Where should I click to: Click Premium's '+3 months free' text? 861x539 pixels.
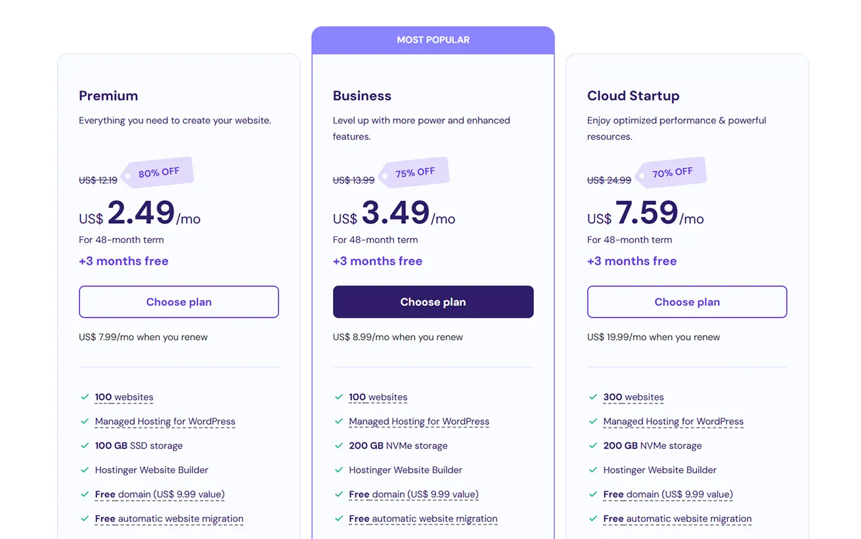[123, 261]
